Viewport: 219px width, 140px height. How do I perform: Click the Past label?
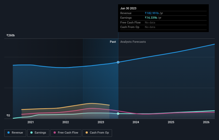click(x=113, y=42)
